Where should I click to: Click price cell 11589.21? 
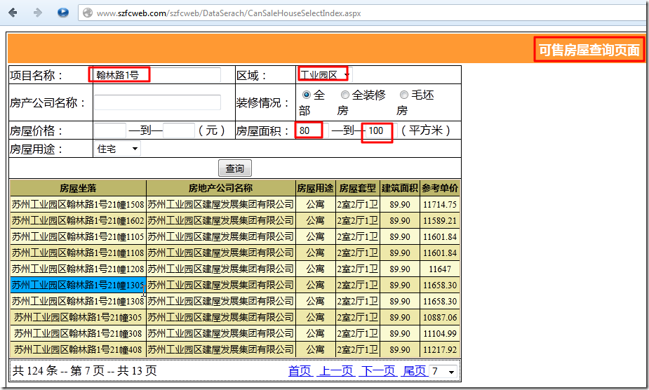[x=440, y=221]
